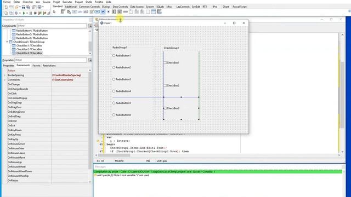Pick the TLabel component icon
This screenshot has width=351, height=197.
(x=81, y=12)
